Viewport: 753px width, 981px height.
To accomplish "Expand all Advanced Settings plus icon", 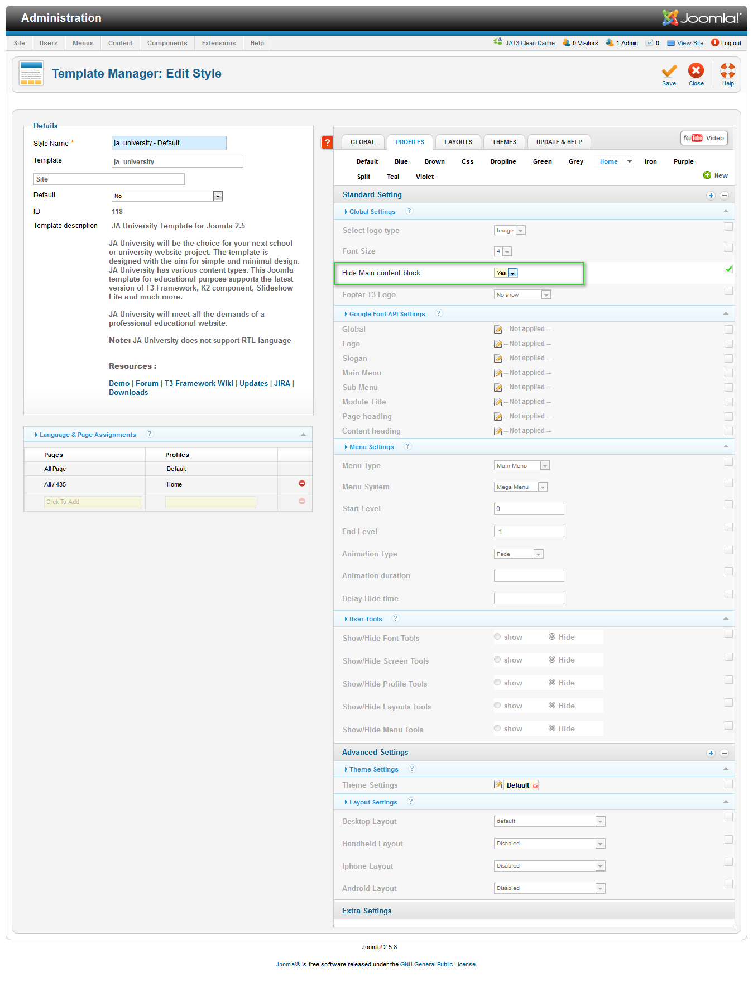I will pos(711,753).
